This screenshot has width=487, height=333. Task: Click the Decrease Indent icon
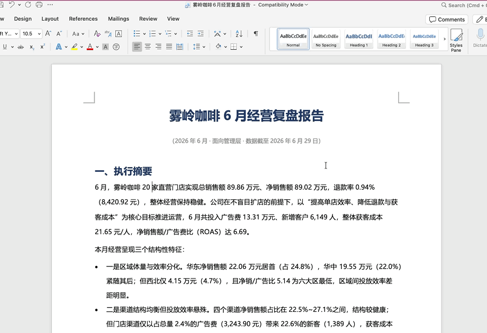click(190, 33)
